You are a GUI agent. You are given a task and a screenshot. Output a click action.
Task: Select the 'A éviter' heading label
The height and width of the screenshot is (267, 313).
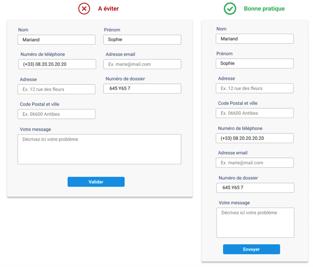tap(108, 9)
